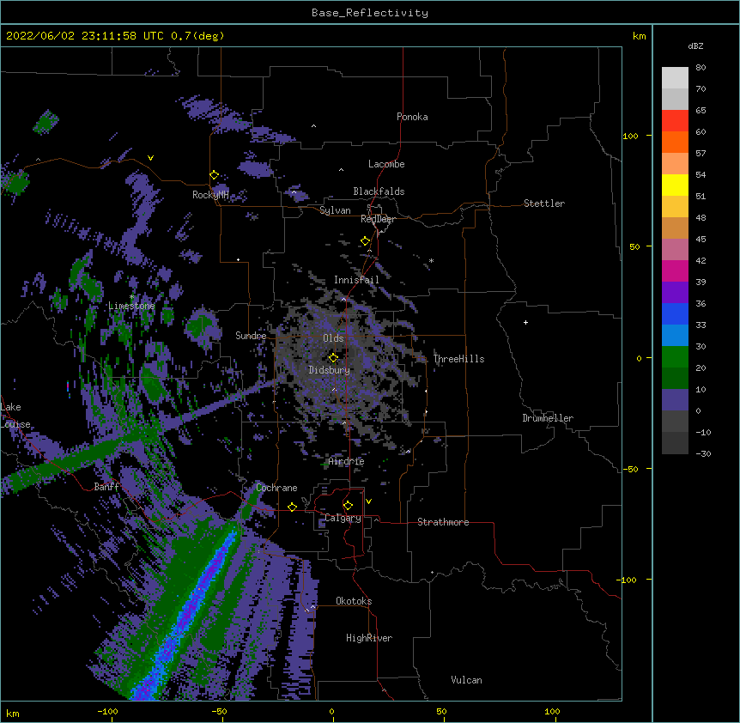
Task: Click the Stettler city label
Action: point(544,204)
